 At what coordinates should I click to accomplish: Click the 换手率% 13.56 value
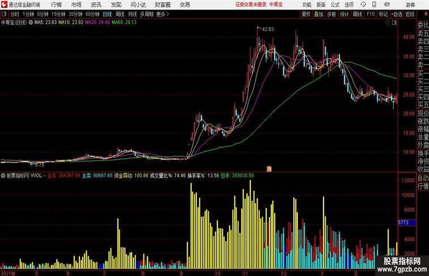(203, 176)
